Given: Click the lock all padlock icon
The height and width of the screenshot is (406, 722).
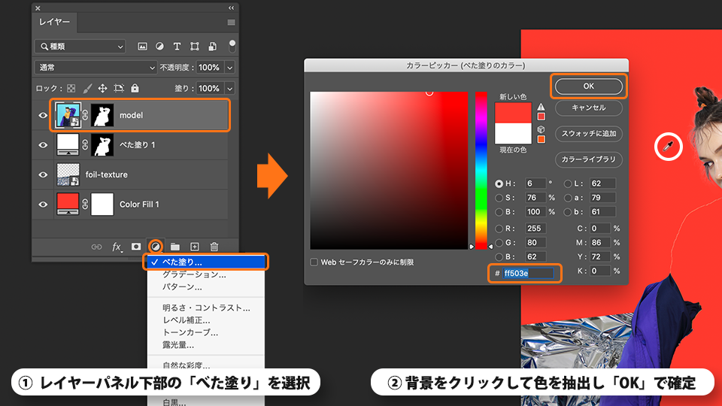Looking at the screenshot, I should pyautogui.click(x=135, y=88).
